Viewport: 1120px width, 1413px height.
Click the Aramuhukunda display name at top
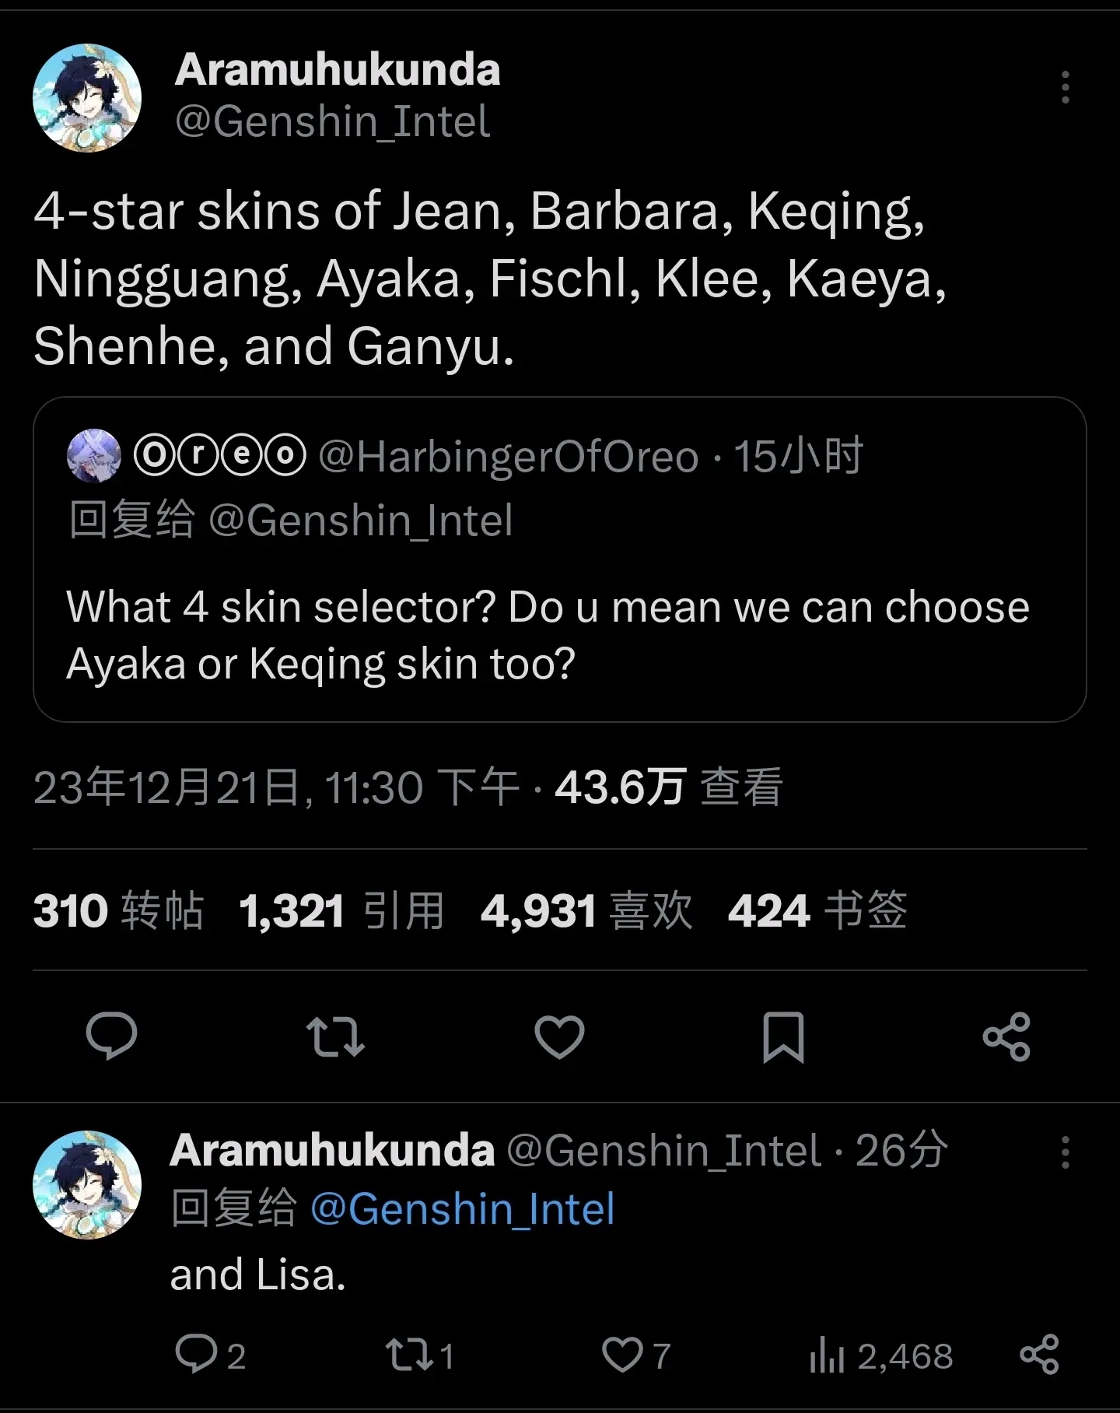coord(338,70)
